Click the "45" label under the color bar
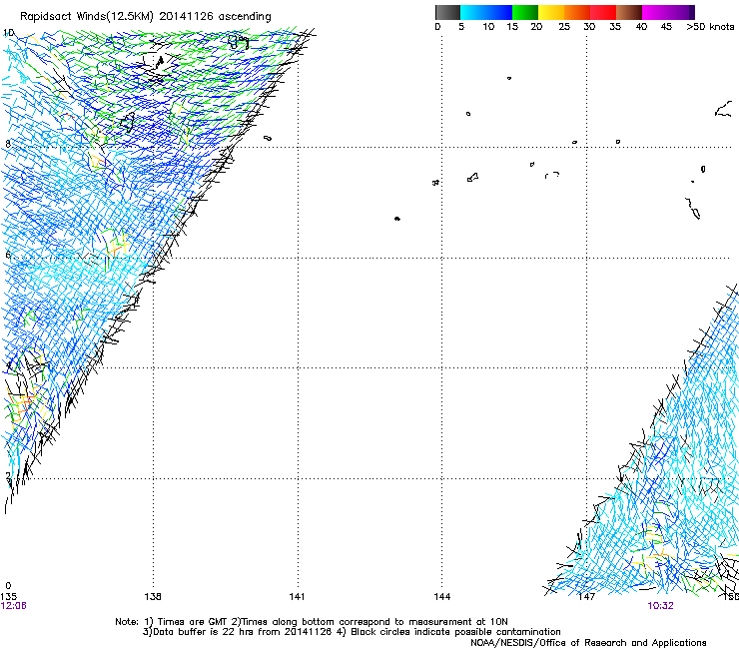 click(x=666, y=27)
